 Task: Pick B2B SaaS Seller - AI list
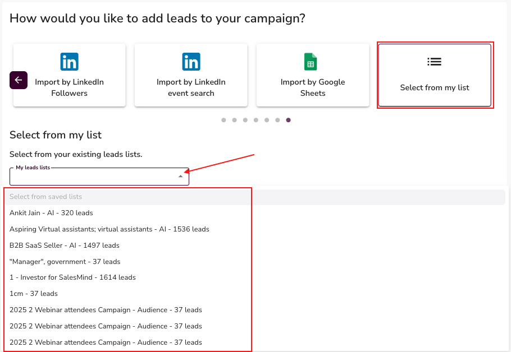pos(64,246)
